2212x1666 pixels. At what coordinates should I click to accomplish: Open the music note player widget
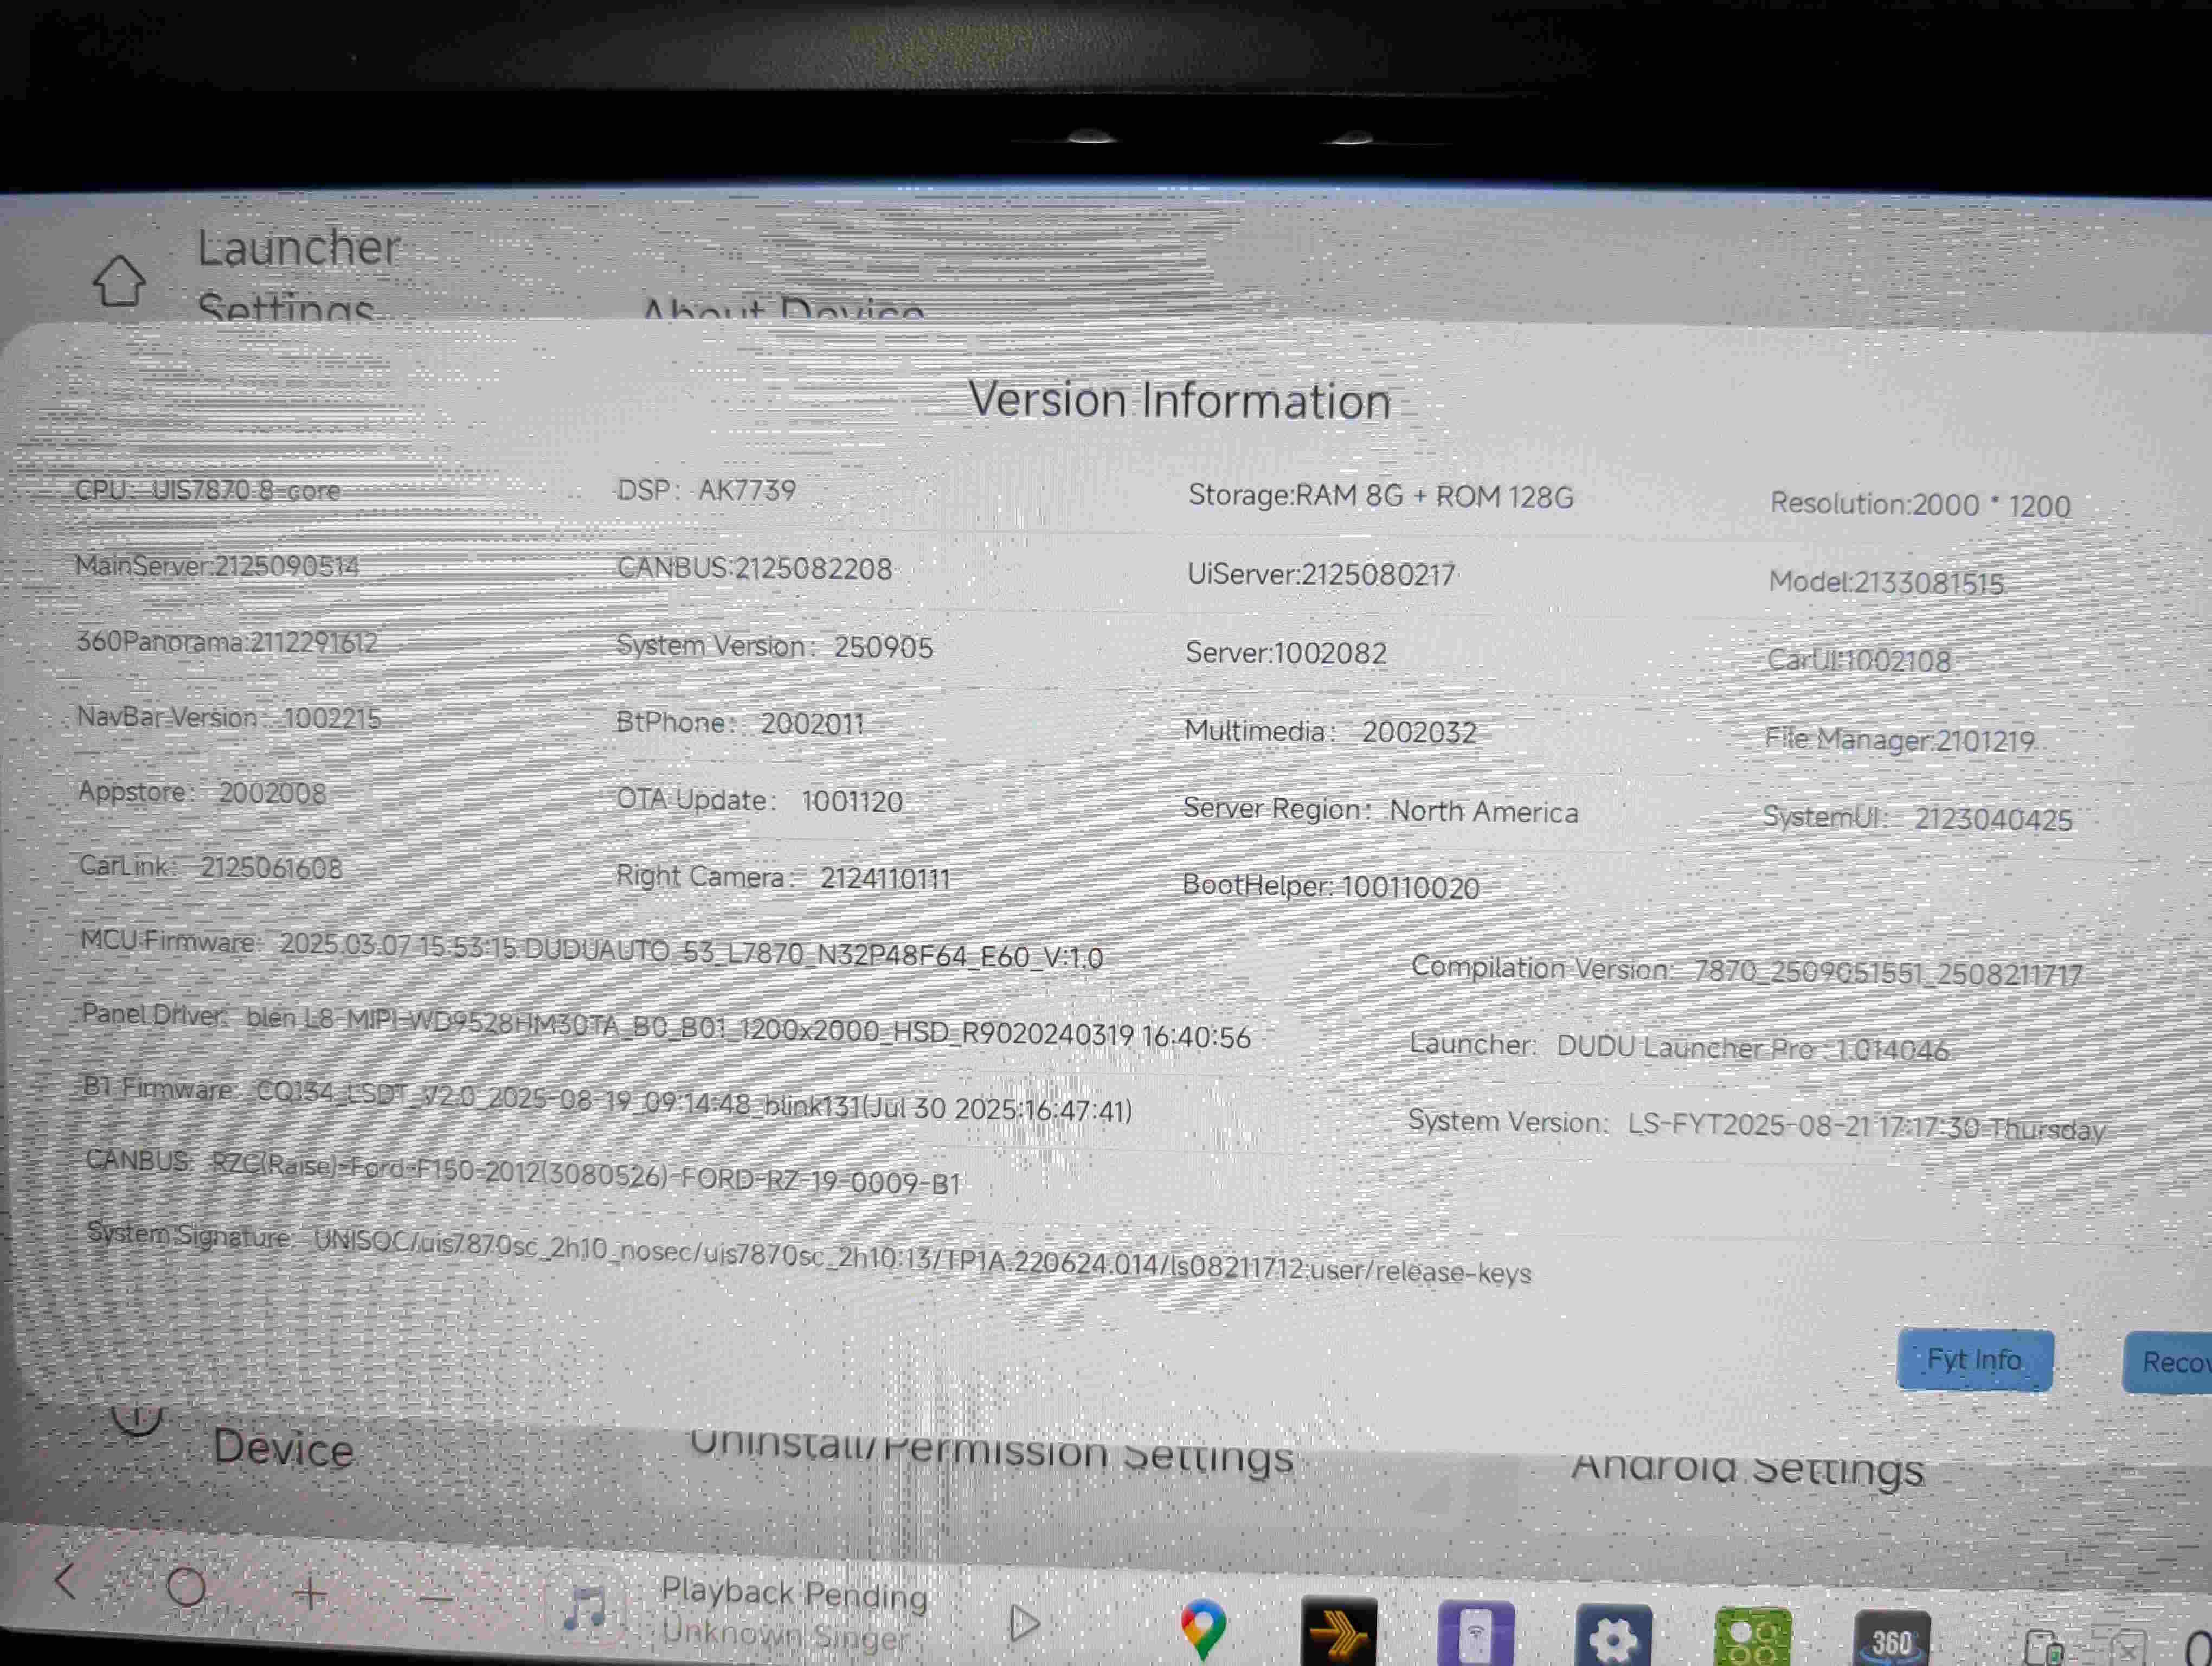pos(585,1607)
